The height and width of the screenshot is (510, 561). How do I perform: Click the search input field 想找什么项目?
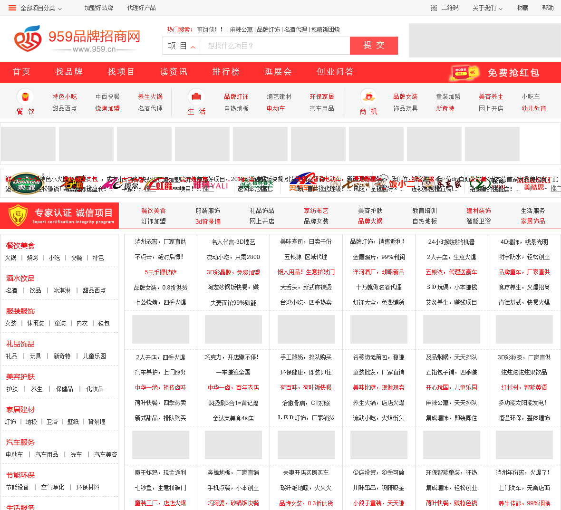tap(274, 46)
